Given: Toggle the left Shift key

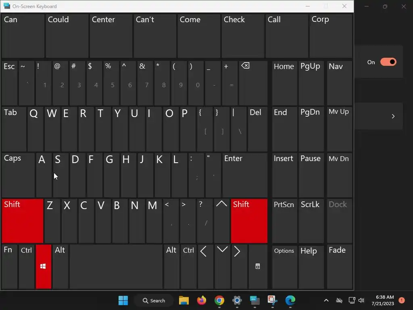Looking at the screenshot, I should 23,221.
